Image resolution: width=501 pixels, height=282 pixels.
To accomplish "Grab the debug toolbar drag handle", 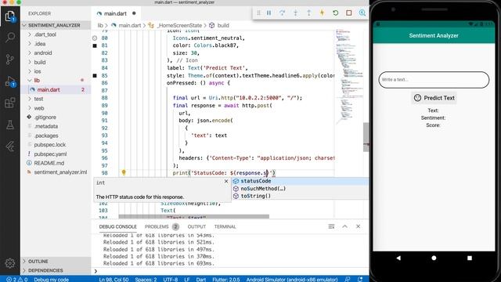I will pyautogui.click(x=258, y=13).
